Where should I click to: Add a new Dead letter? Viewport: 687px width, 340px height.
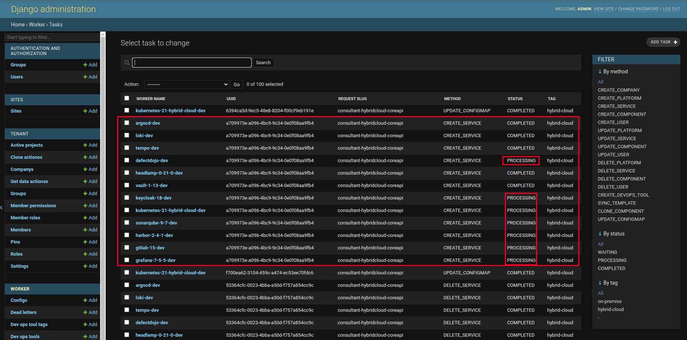click(90, 312)
